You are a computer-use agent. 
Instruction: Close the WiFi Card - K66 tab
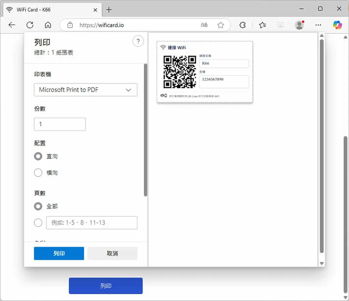[x=95, y=10]
